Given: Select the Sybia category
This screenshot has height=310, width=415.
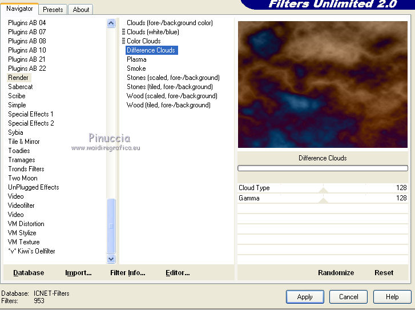Looking at the screenshot, I should [x=15, y=132].
